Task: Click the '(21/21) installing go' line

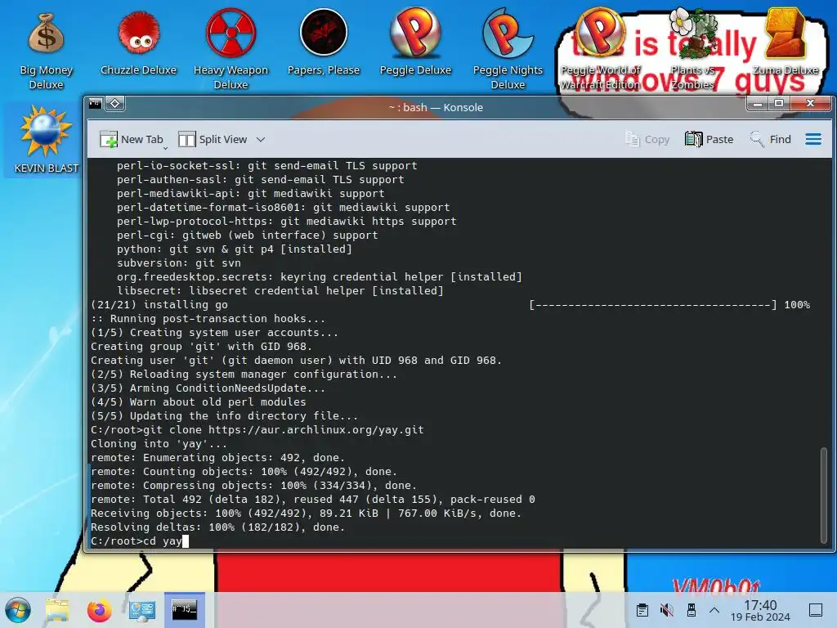Action: coord(159,305)
